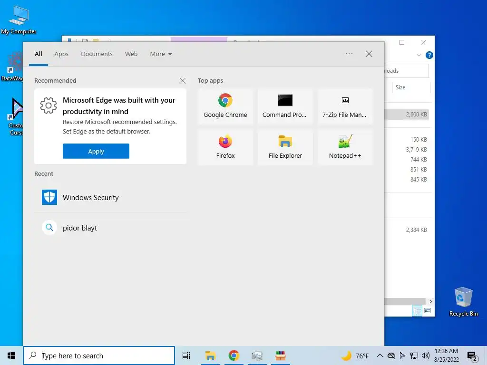Click the magnifier icon beside pidor blayt
The image size is (487, 365).
(x=49, y=228)
